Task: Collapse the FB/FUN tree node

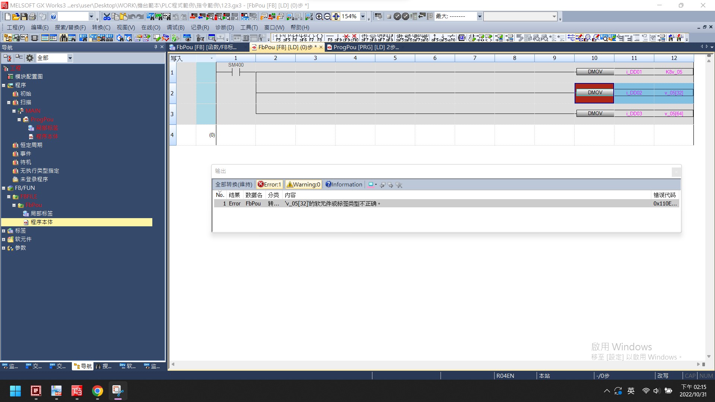Action: click(x=4, y=188)
